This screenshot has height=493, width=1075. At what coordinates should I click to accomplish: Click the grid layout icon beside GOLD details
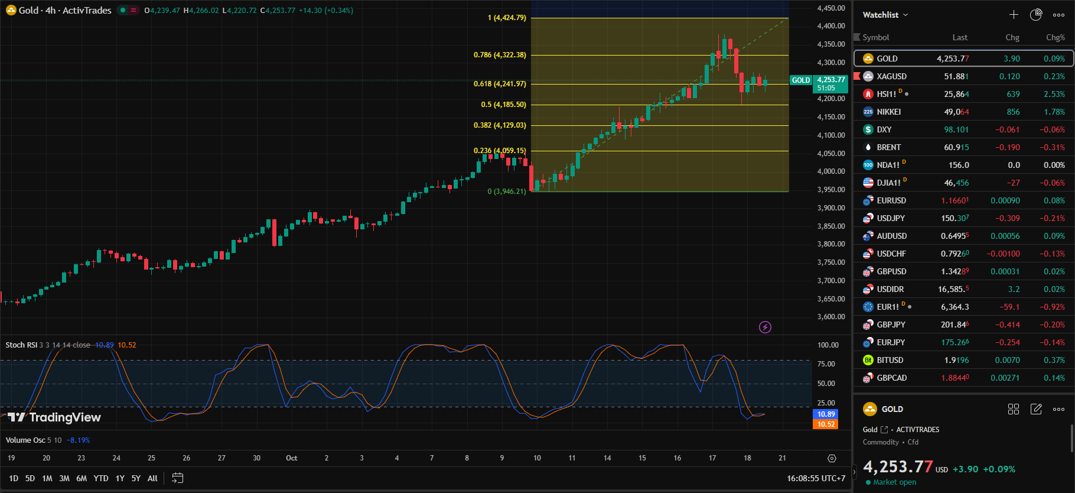1014,409
